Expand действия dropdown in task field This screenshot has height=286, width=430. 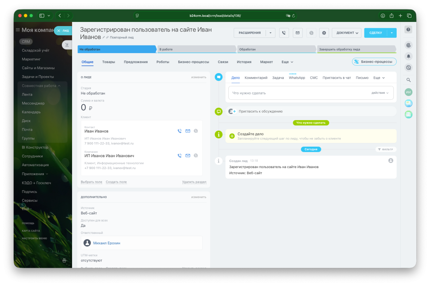pyautogui.click(x=380, y=93)
